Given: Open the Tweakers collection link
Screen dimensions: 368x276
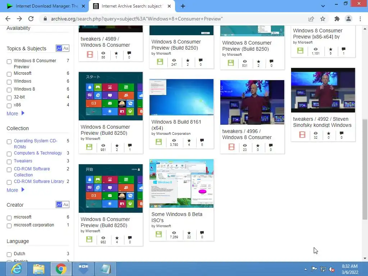Looking at the screenshot, I should coord(23,161).
